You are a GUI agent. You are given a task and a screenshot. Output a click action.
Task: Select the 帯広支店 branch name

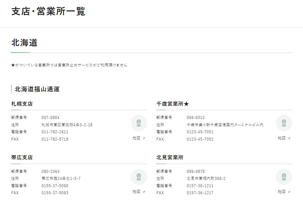(x=22, y=157)
